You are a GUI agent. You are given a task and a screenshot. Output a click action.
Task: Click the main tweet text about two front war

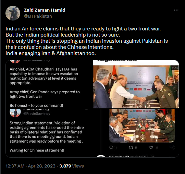click(87, 41)
